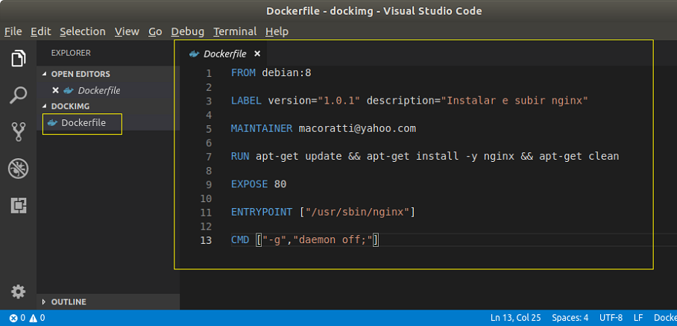Click the "/usr/sbin/nginx" string
The height and width of the screenshot is (326, 677).
point(357,213)
